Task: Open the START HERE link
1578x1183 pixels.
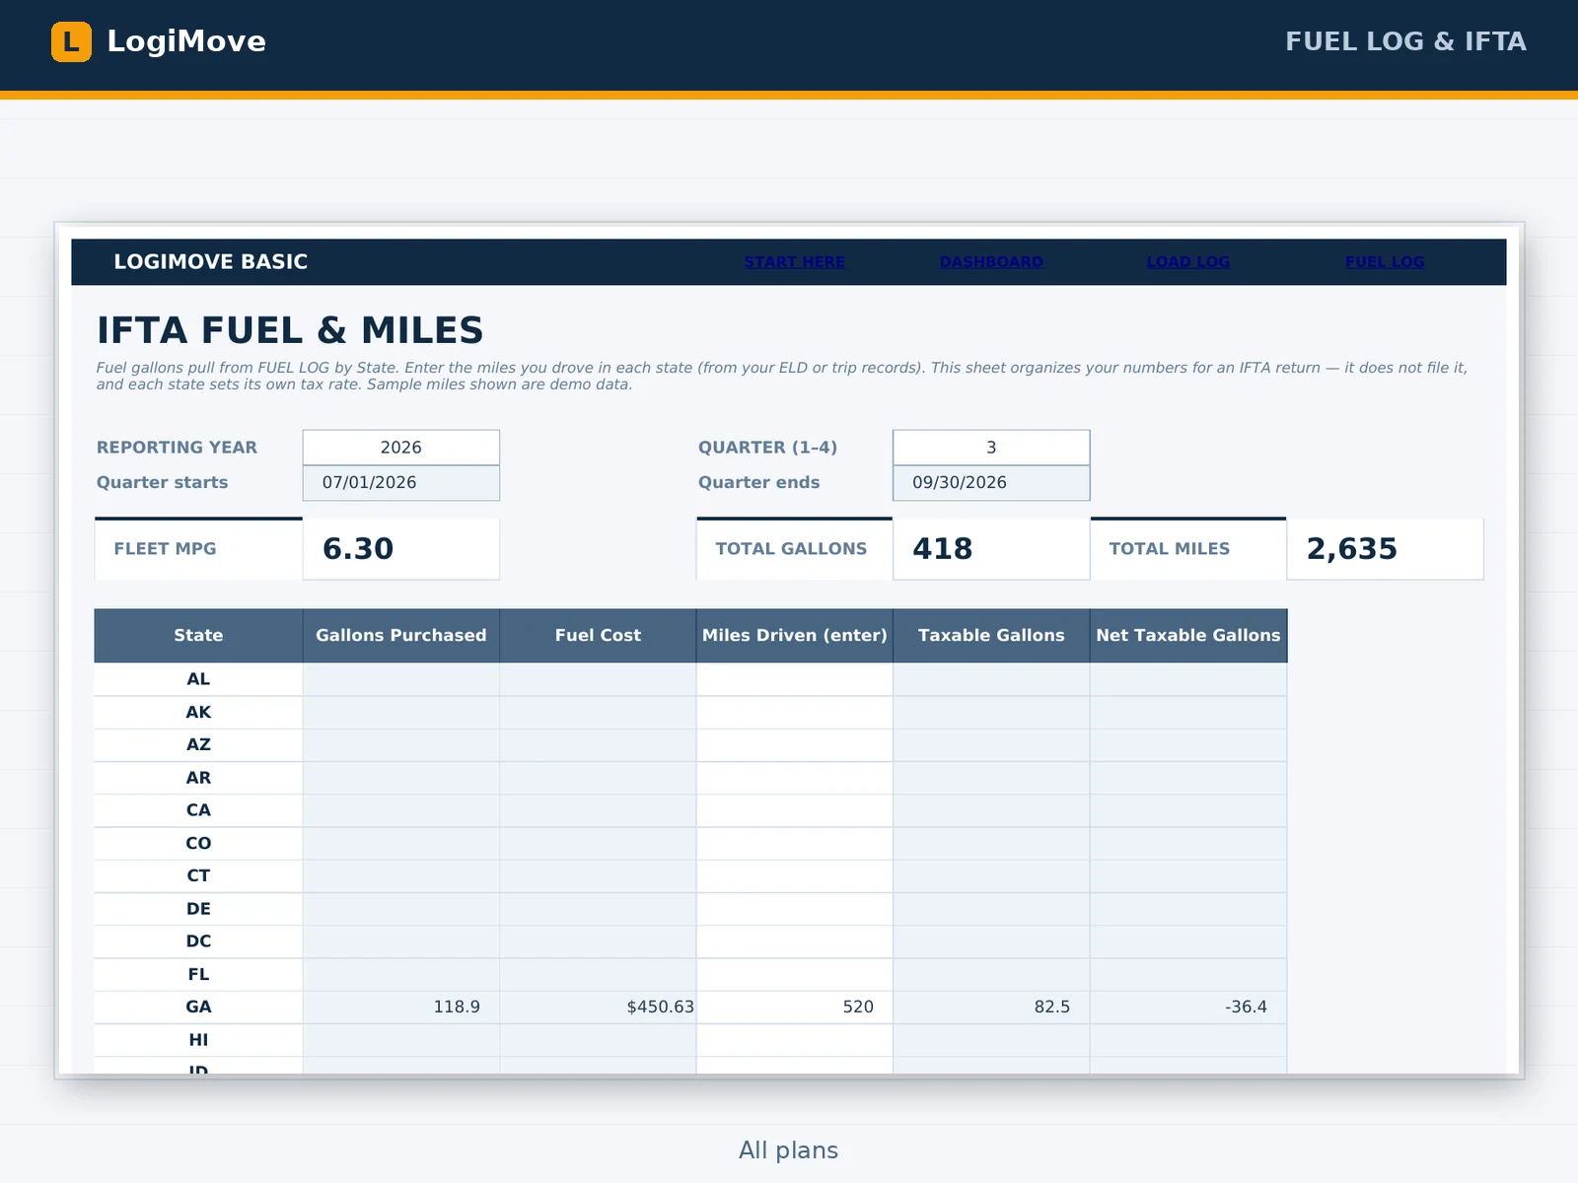Action: 794,262
